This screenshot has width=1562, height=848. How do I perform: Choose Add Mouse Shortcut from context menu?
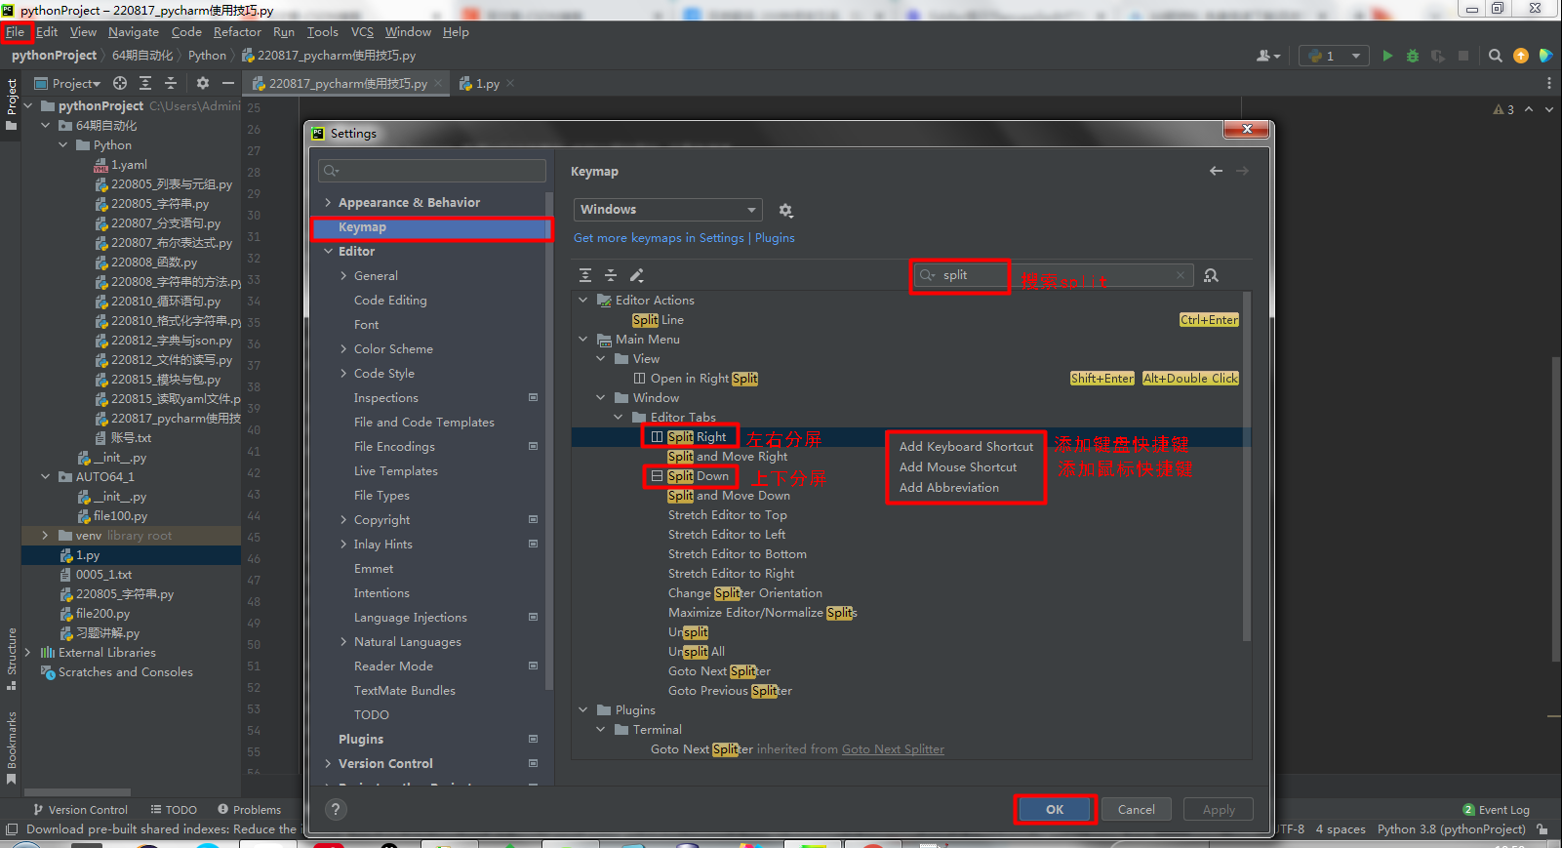click(958, 467)
